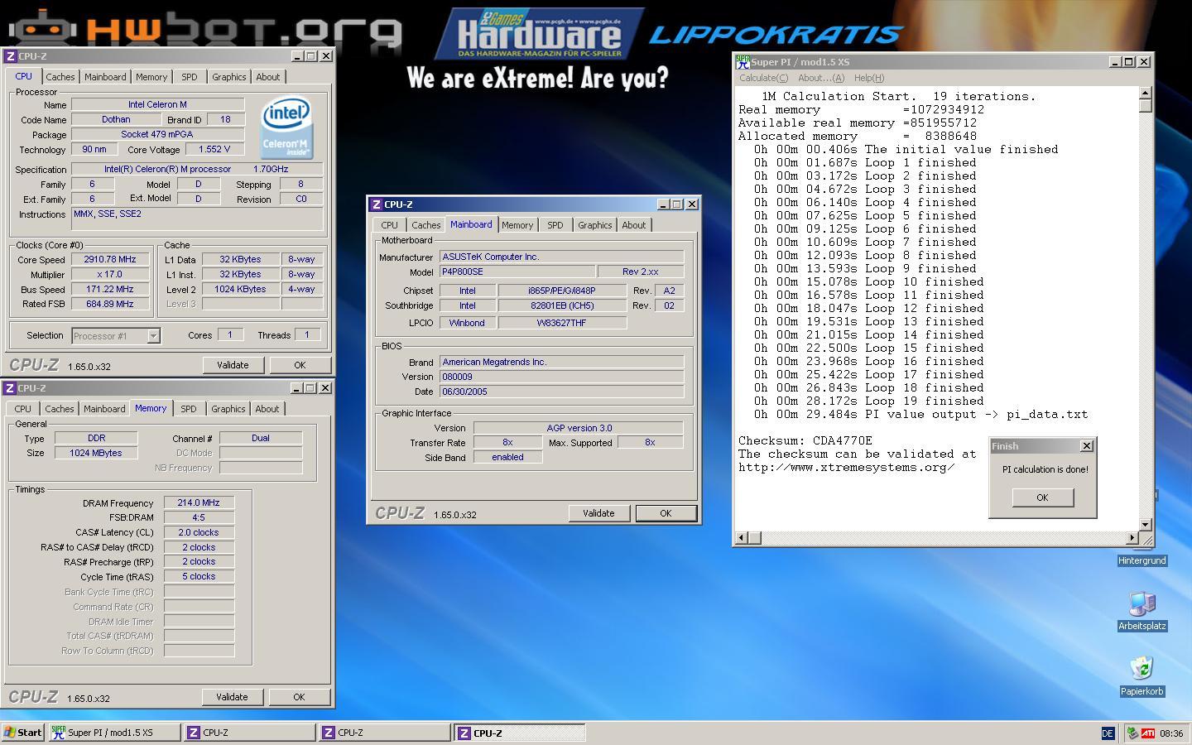Viewport: 1192px width, 745px height.
Task: Click CPU-Z icon in Mainboard window title
Action: (x=376, y=204)
